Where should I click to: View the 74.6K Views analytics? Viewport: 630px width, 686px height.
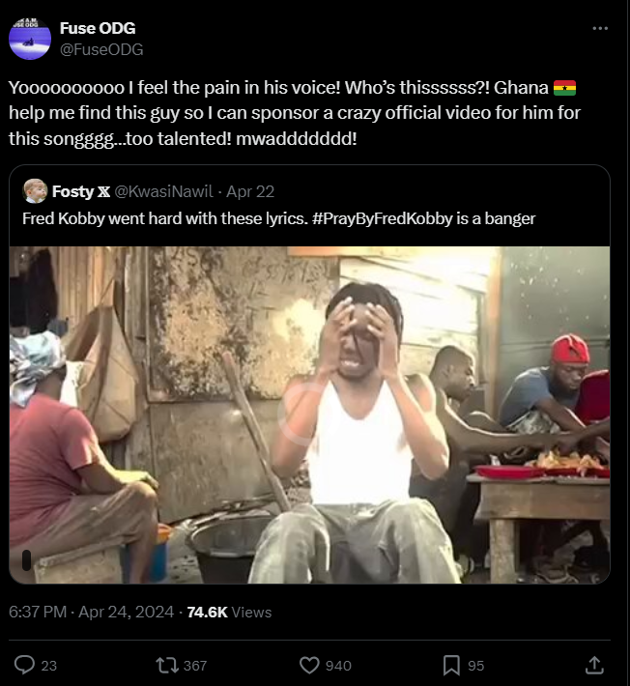coord(229,612)
